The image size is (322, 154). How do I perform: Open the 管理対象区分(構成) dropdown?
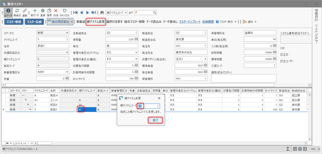pyautogui.click(x=136, y=59)
